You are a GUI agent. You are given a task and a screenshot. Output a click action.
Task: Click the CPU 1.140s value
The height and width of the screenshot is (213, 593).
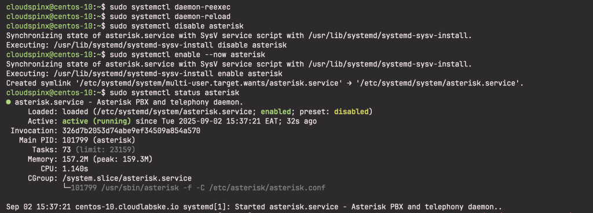75,169
